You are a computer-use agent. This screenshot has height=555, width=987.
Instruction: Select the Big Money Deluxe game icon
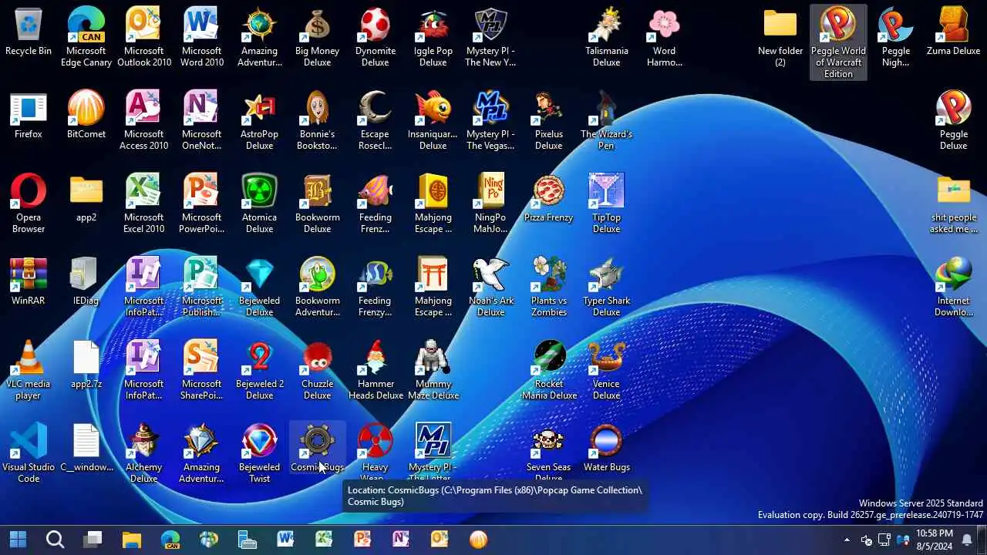(318, 36)
